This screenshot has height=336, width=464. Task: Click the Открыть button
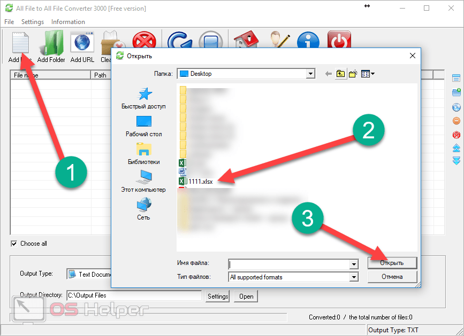392,263
